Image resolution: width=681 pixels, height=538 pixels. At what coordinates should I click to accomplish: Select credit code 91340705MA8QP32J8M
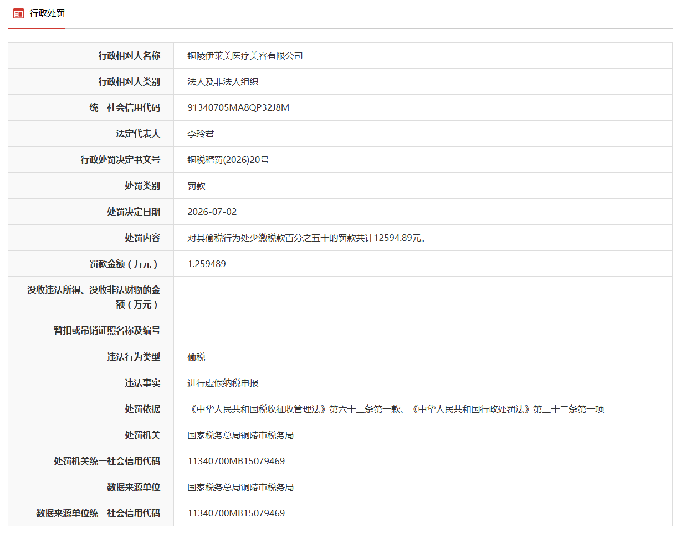238,107
